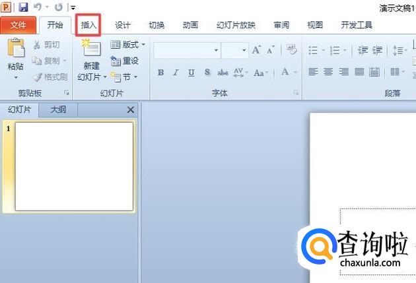The image size is (416, 283).
Task: Open the 视图 (View) tab
Action: pyautogui.click(x=315, y=25)
